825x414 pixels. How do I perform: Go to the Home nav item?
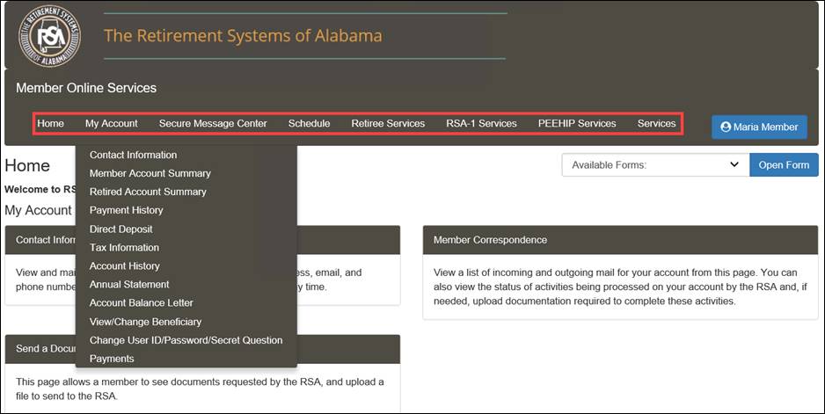pos(50,124)
